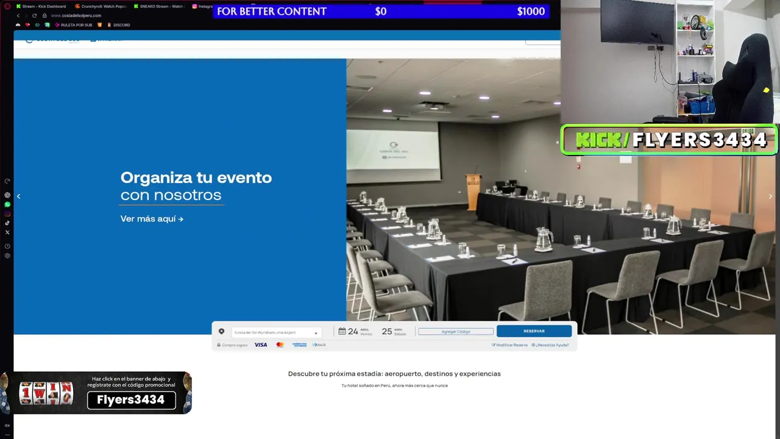Screen dimensions: 780x439
Task: Open X (Twitter) in the sidebar
Action: (x=7, y=232)
